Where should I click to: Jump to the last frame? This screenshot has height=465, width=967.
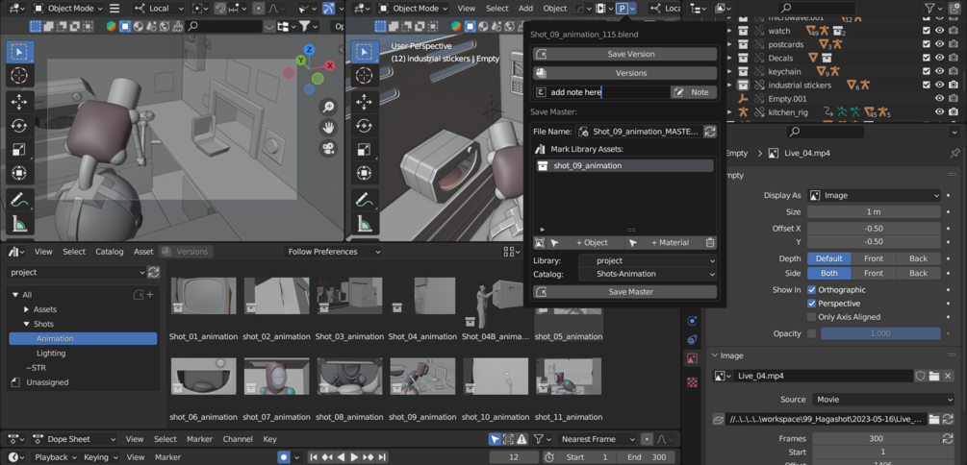[382, 457]
